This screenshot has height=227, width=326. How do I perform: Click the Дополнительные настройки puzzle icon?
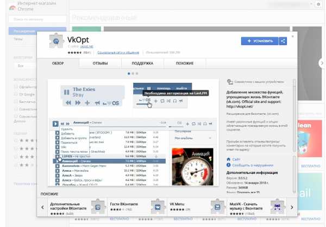click(x=98, y=206)
